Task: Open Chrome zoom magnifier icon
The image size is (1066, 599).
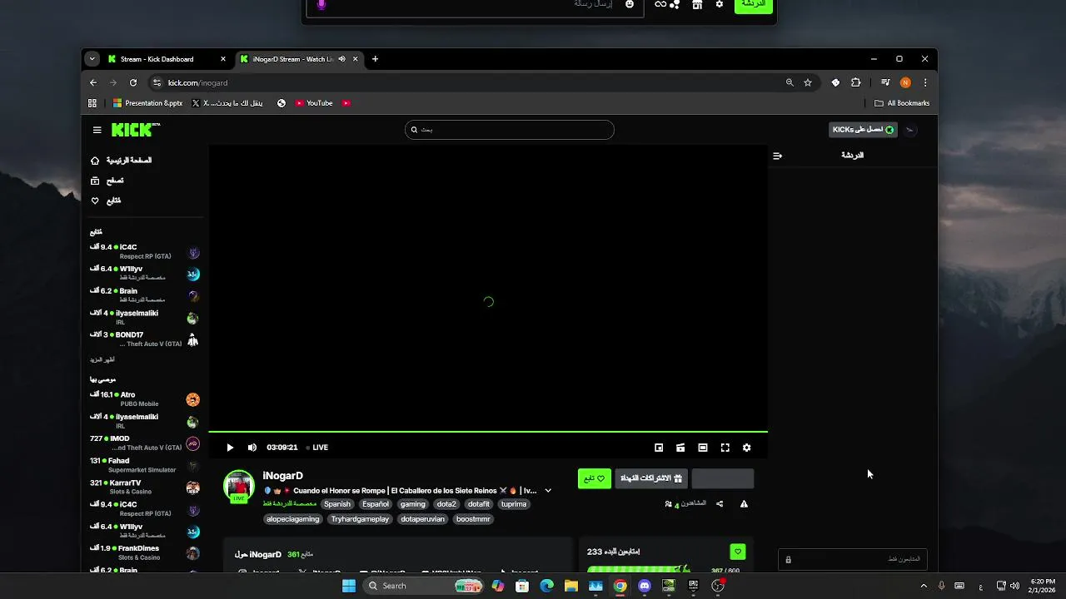Action: coord(790,82)
